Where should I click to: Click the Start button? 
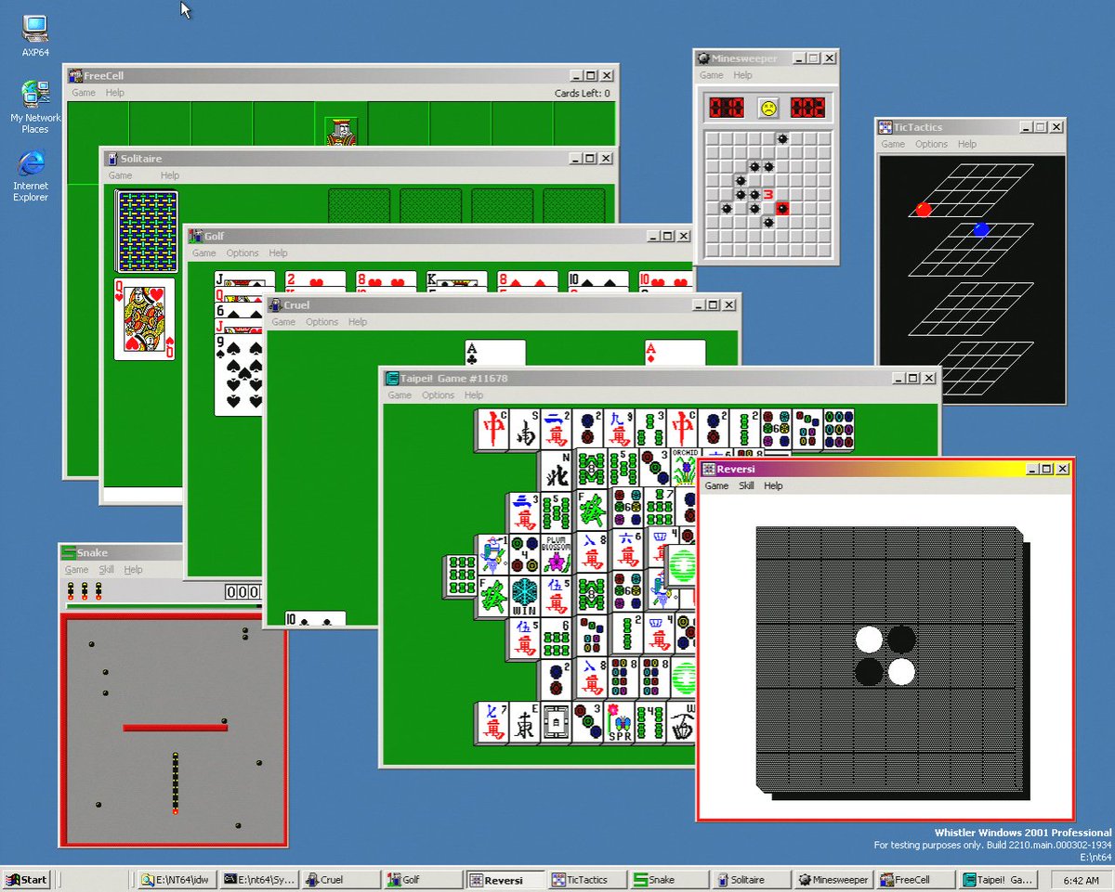pyautogui.click(x=26, y=880)
